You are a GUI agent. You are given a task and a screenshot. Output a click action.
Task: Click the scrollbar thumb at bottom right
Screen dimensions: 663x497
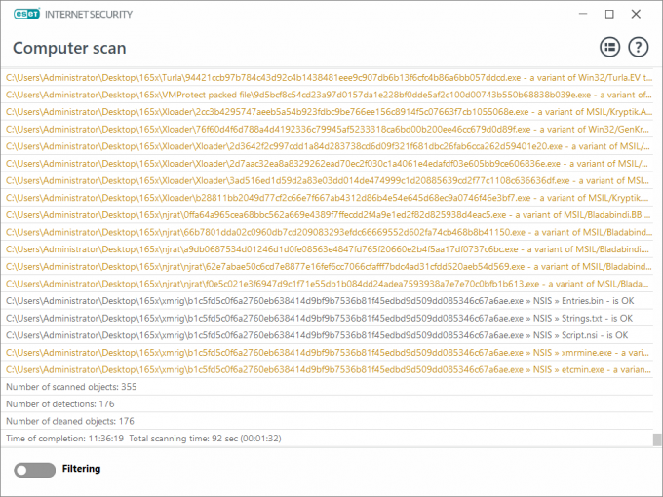pos(656,440)
